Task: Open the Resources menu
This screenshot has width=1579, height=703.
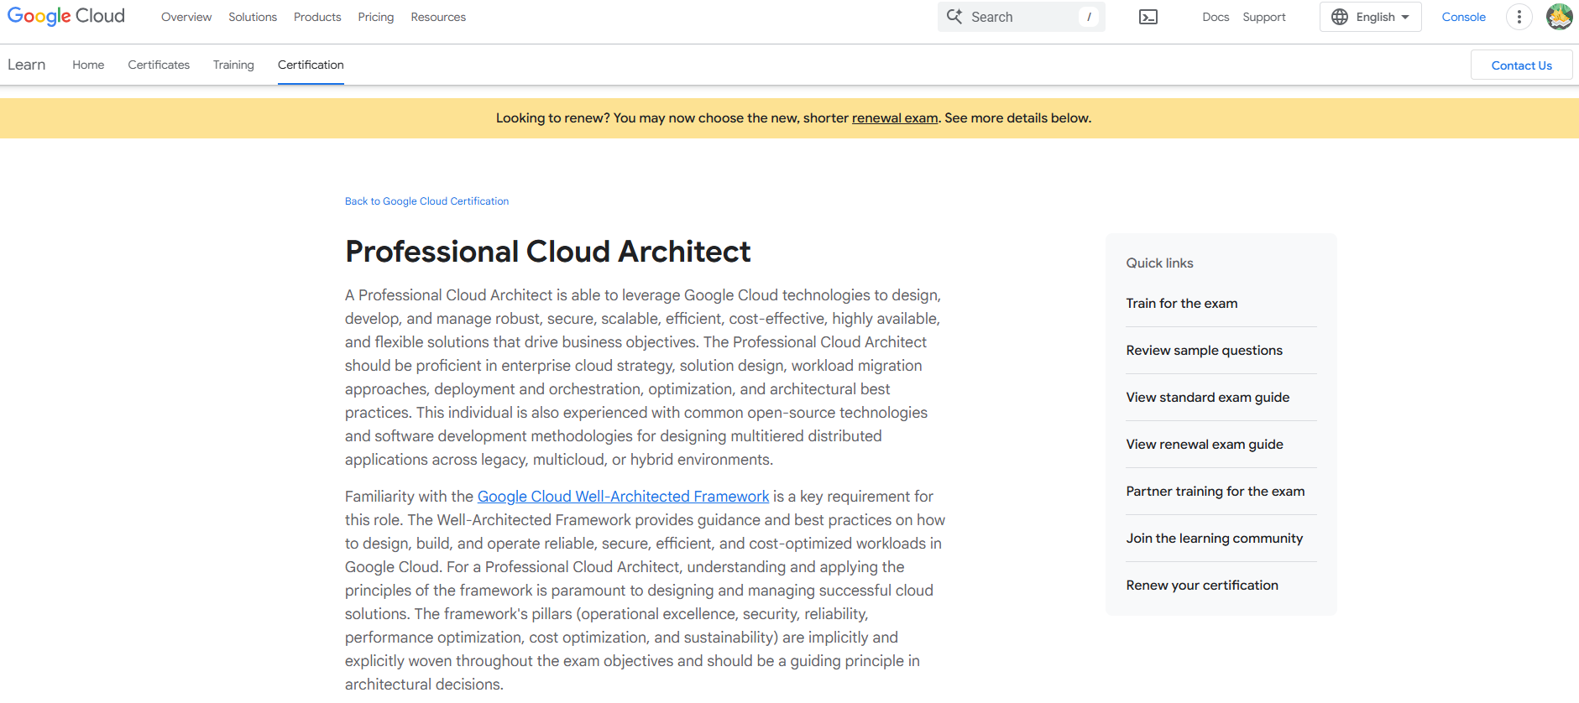Action: point(438,17)
